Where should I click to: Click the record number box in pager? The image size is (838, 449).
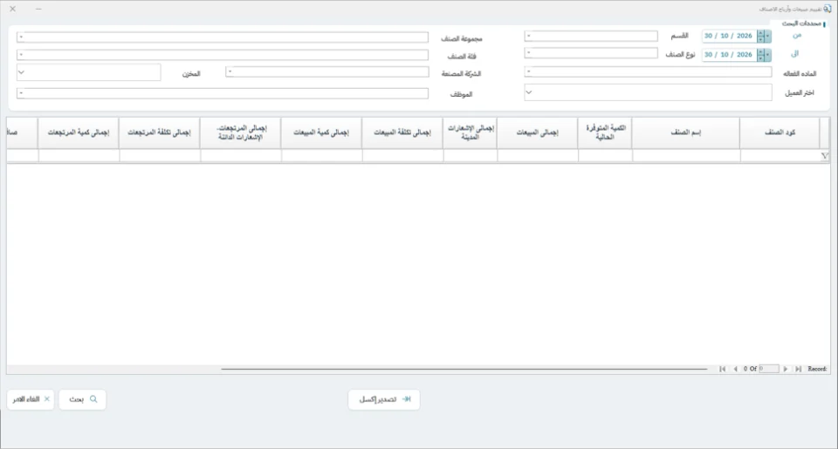point(768,369)
